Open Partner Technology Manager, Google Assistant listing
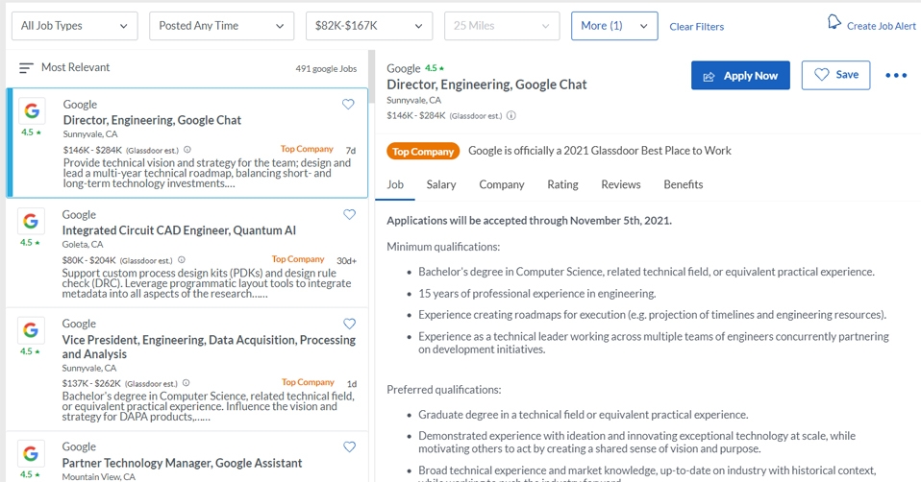This screenshot has height=482, width=921. [x=182, y=463]
